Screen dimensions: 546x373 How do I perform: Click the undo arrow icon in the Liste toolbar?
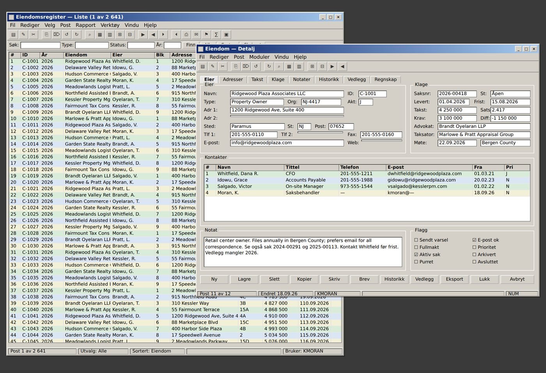coord(67,34)
